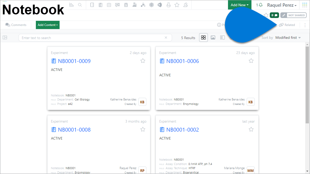310x174 pixels.
Task: Open the notebooks icon in top toolbar
Action: (92, 5)
